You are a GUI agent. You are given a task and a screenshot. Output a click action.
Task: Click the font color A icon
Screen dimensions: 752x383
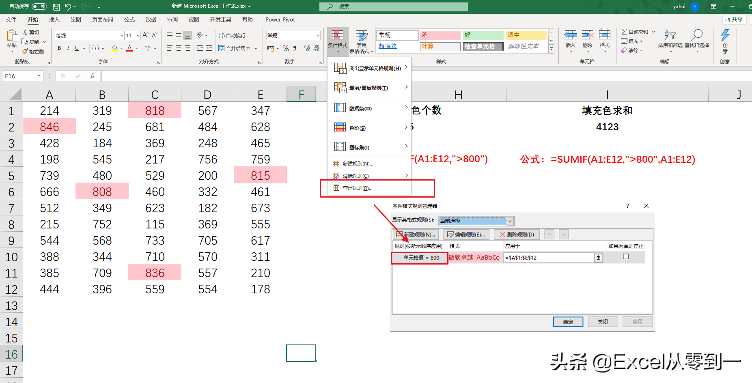pyautogui.click(x=129, y=48)
